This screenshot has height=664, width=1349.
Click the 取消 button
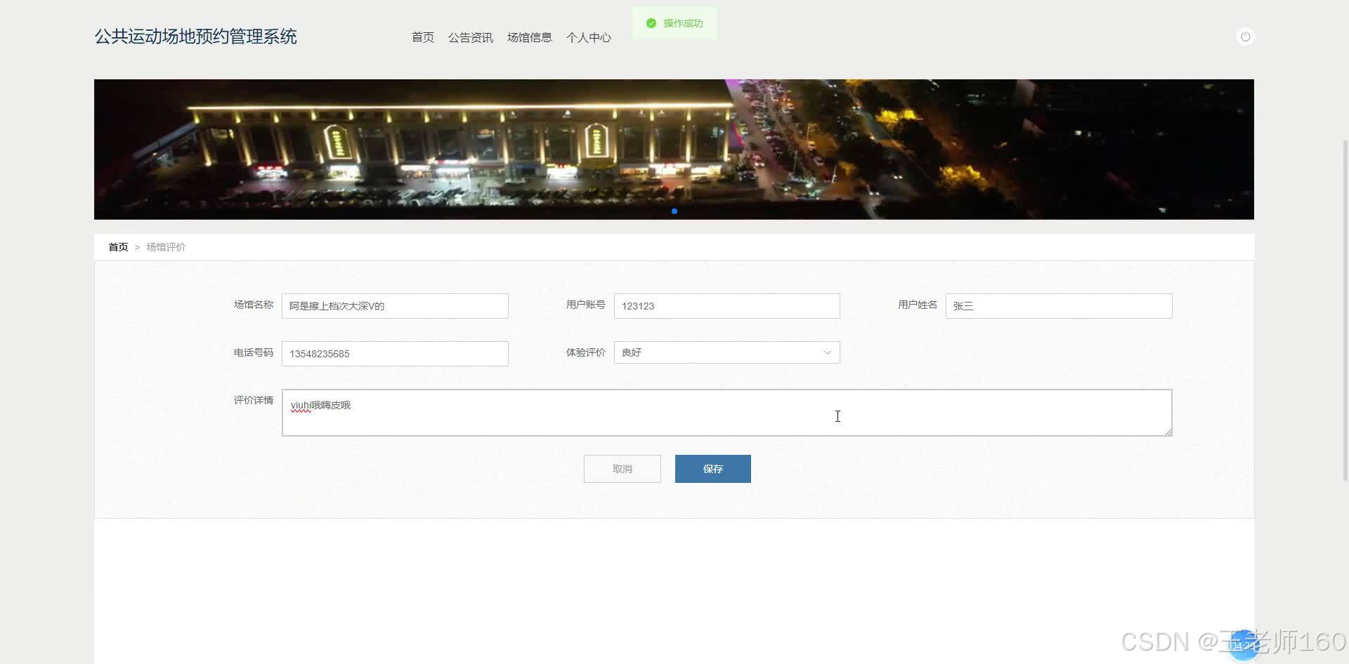(x=623, y=469)
